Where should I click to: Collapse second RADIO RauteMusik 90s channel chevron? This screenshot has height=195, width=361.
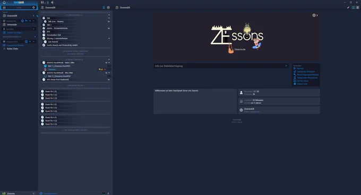(109, 73)
